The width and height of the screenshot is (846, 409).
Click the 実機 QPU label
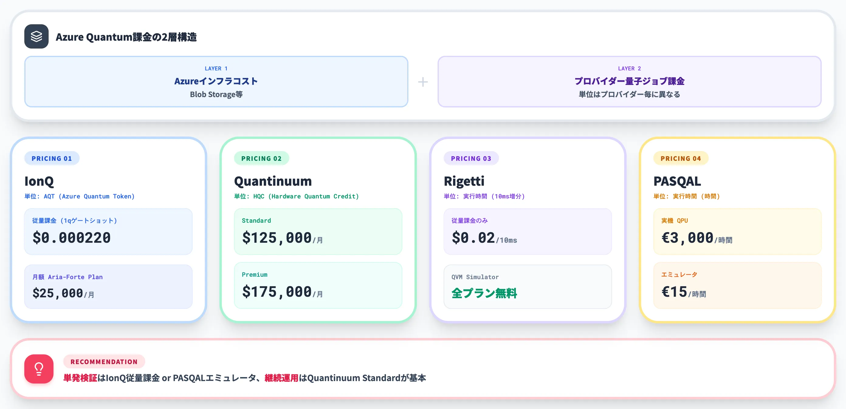pyautogui.click(x=675, y=221)
